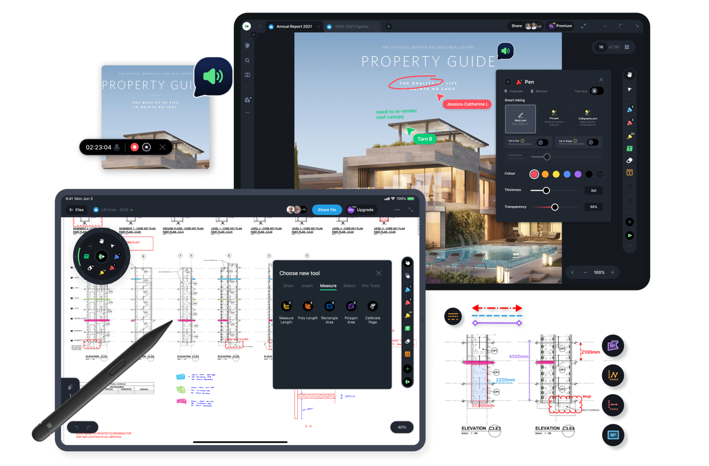Image resolution: width=709 pixels, height=466 pixels.
Task: Tap the eraser in the radial menu
Action: click(91, 268)
